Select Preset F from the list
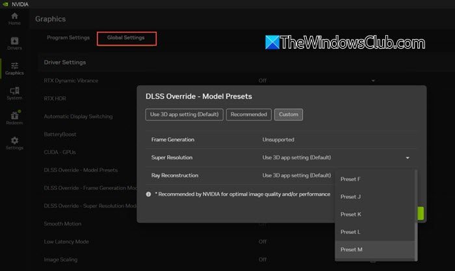455x271 pixels. click(x=374, y=179)
